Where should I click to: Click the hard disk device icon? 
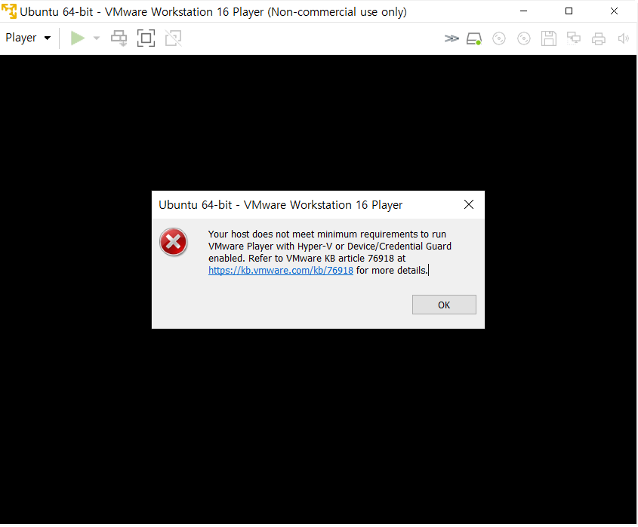(x=474, y=38)
